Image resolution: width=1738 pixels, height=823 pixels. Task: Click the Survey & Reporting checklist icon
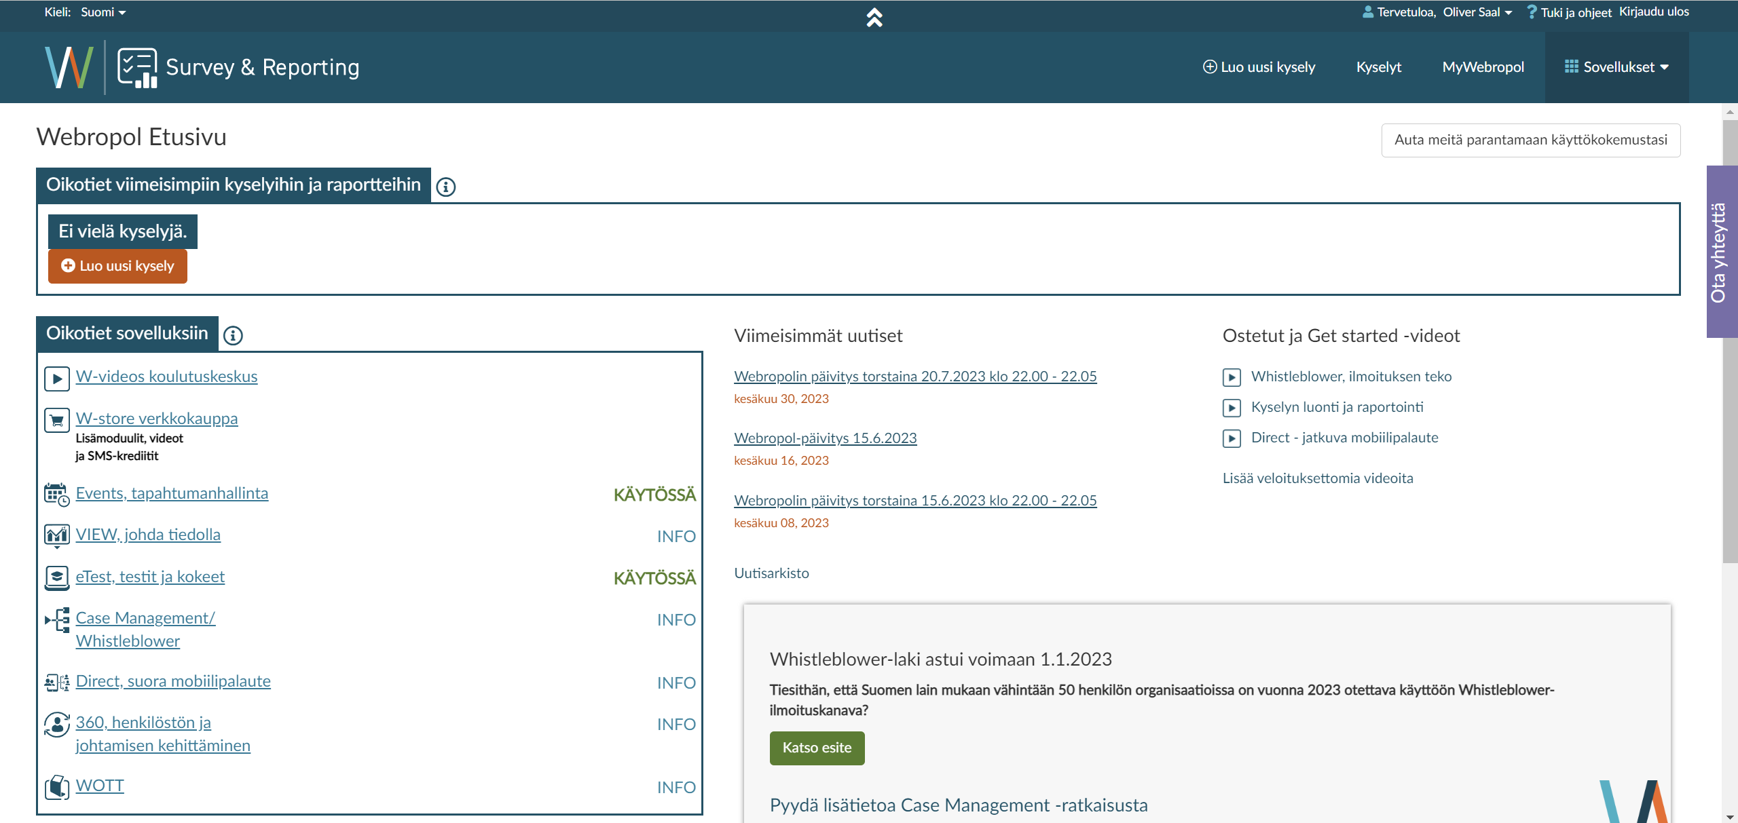click(x=137, y=67)
